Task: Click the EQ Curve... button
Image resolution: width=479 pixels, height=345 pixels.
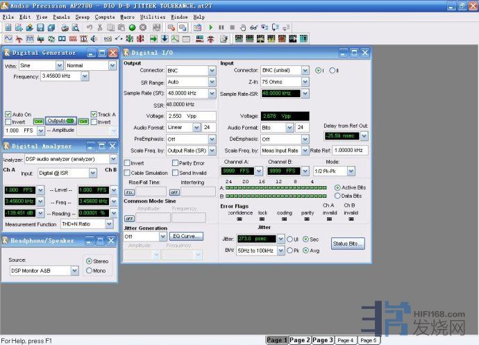Action: (x=186, y=236)
